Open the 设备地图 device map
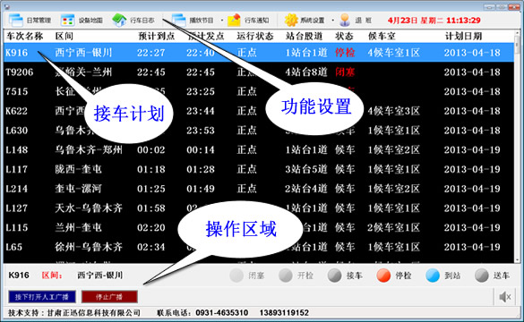The width and height of the screenshot is (524, 322). pos(82,21)
